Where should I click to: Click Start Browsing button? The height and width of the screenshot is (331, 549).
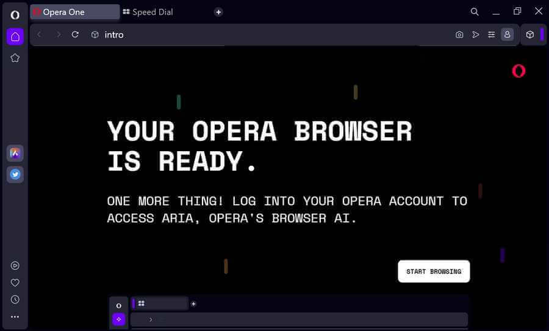434,271
